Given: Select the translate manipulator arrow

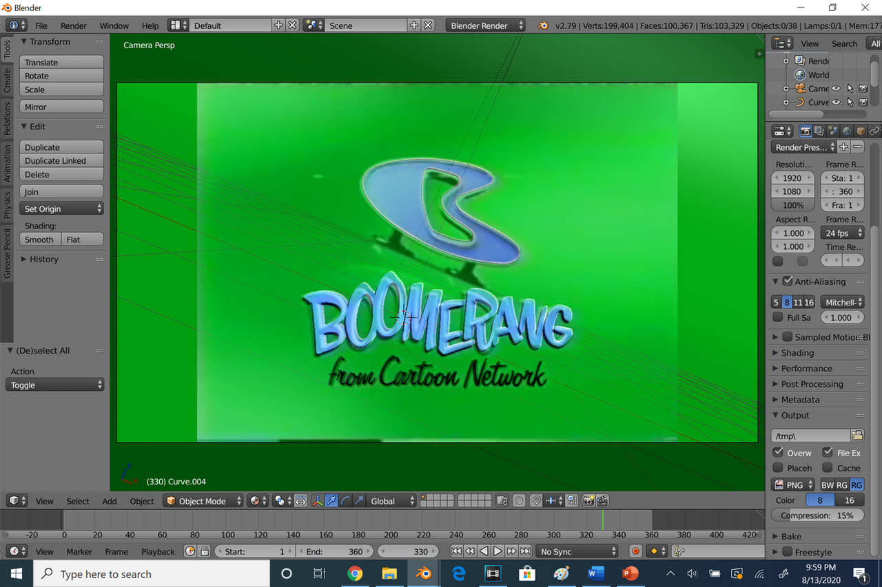Looking at the screenshot, I should [331, 501].
